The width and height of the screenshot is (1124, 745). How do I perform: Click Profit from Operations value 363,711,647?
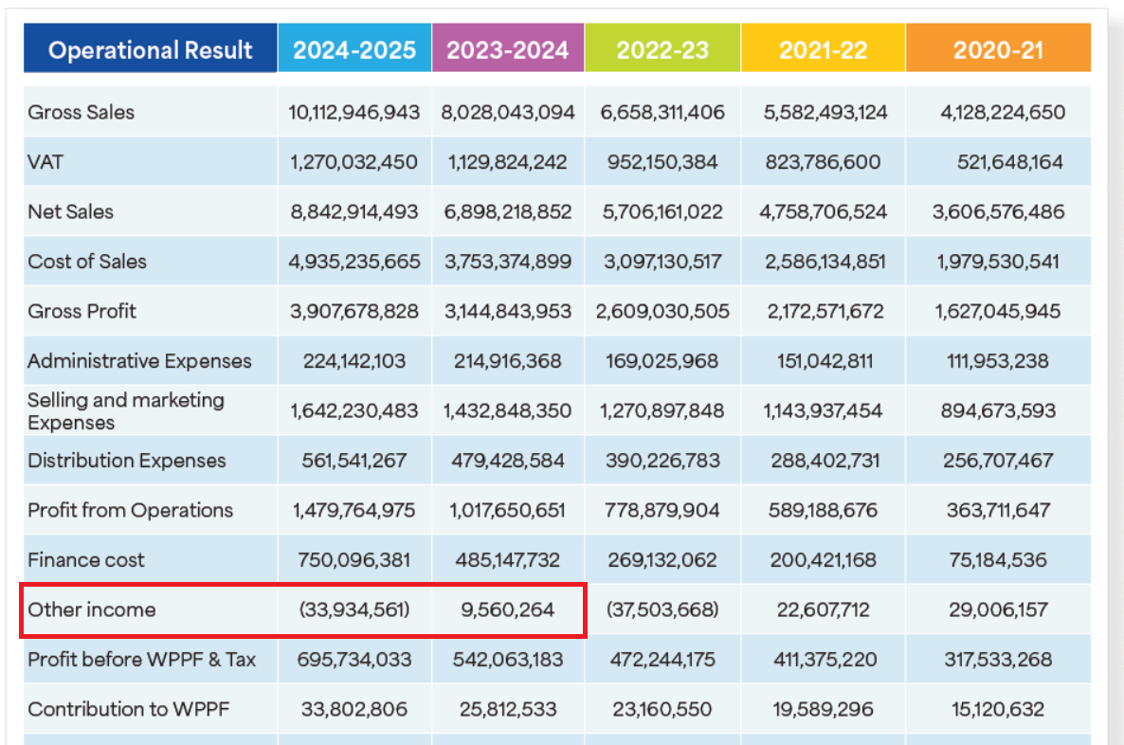coord(998,510)
